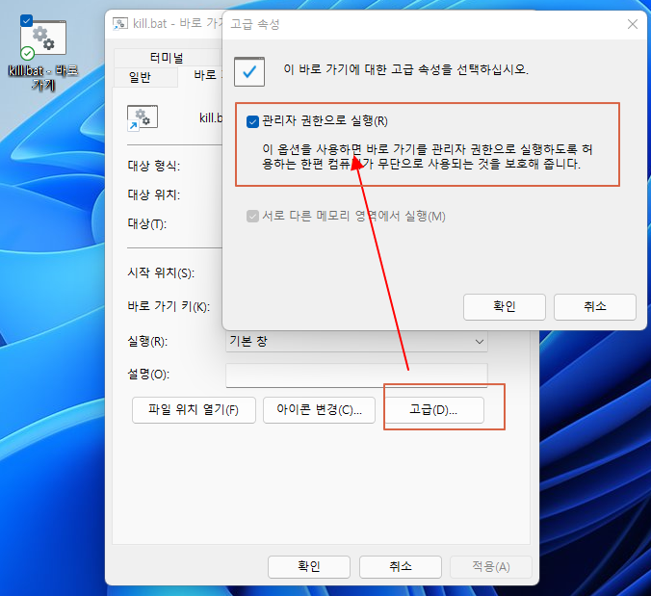This screenshot has width=651, height=596.
Task: Close the 고급 속성 dialog
Action: [x=633, y=24]
